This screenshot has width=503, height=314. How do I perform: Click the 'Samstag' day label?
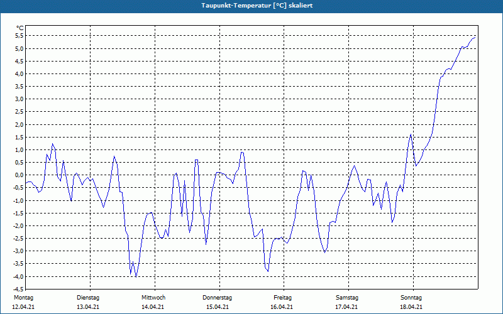(x=347, y=298)
